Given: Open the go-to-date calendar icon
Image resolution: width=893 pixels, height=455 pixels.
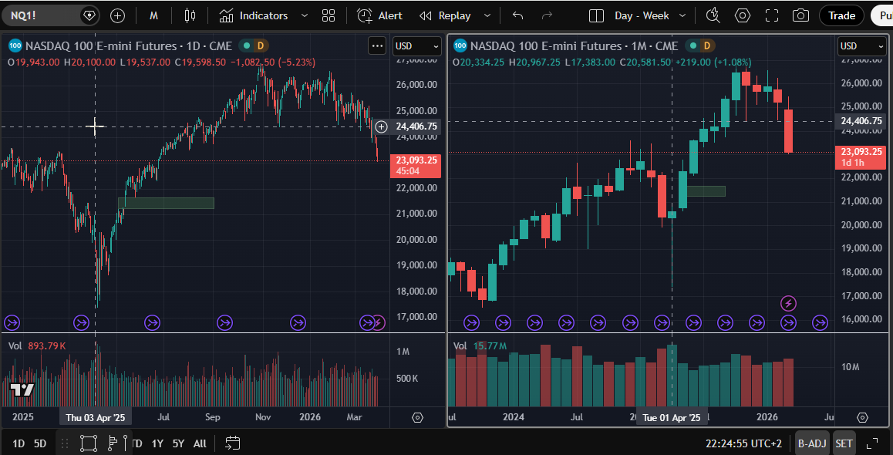Looking at the screenshot, I should pyautogui.click(x=232, y=443).
